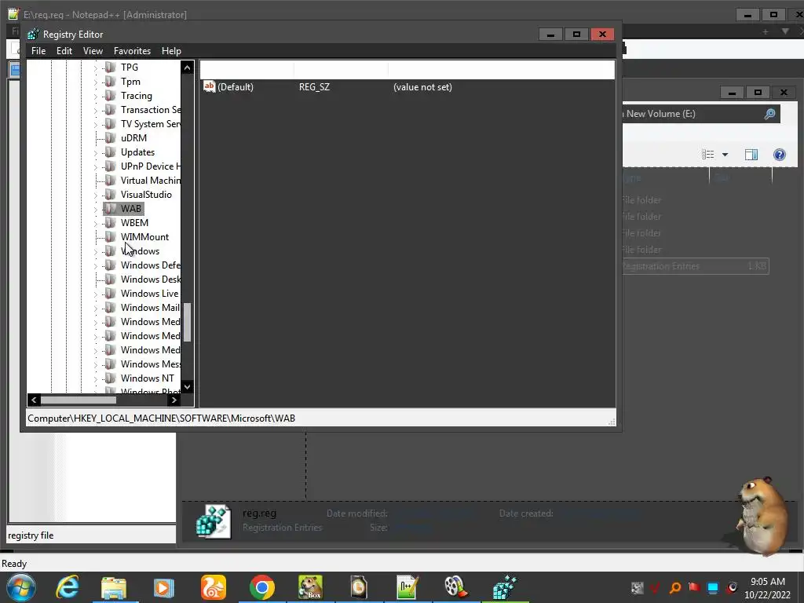
Task: Click the Explorer help question mark icon
Action: 780,155
